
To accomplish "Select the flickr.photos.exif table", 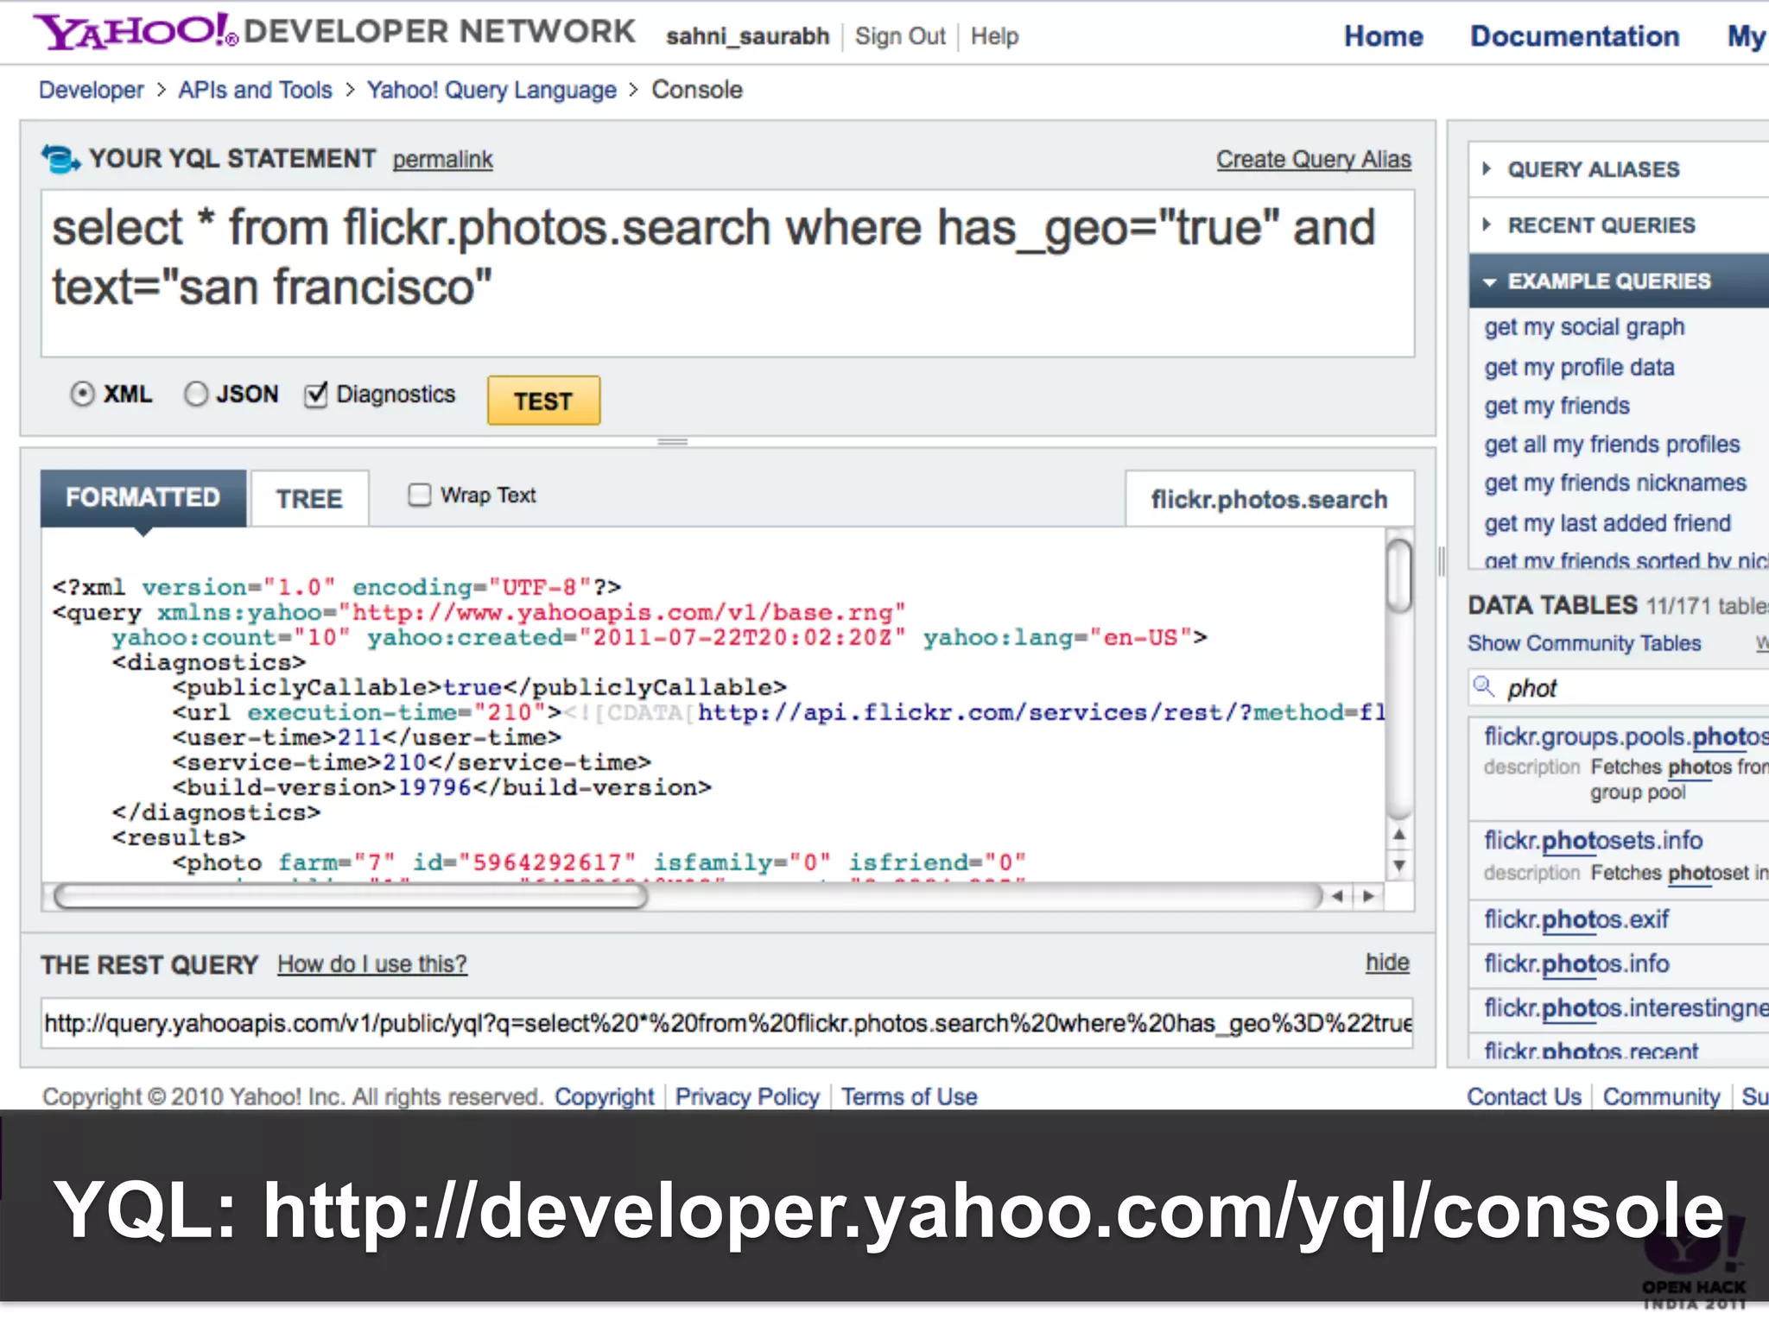I will [x=1576, y=919].
